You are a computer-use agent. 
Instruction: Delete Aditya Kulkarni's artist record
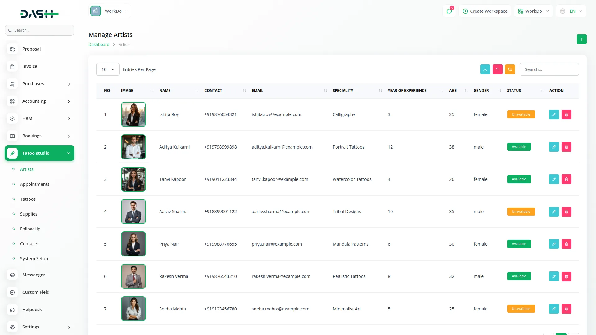(566, 147)
